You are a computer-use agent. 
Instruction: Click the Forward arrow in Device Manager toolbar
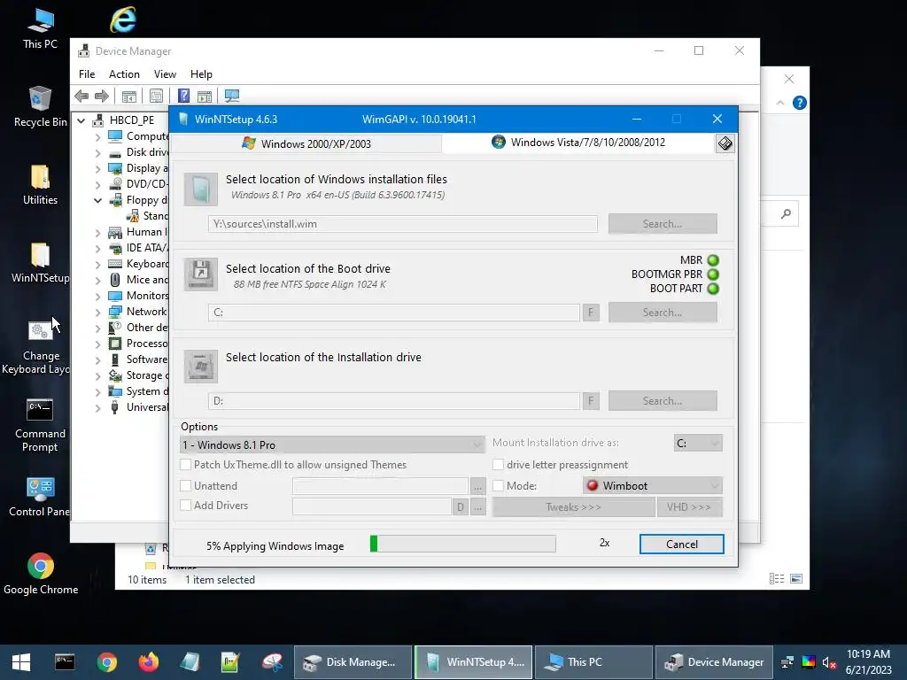pyautogui.click(x=102, y=96)
